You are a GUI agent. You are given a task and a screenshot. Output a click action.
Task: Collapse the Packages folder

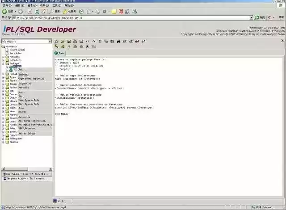(3, 63)
